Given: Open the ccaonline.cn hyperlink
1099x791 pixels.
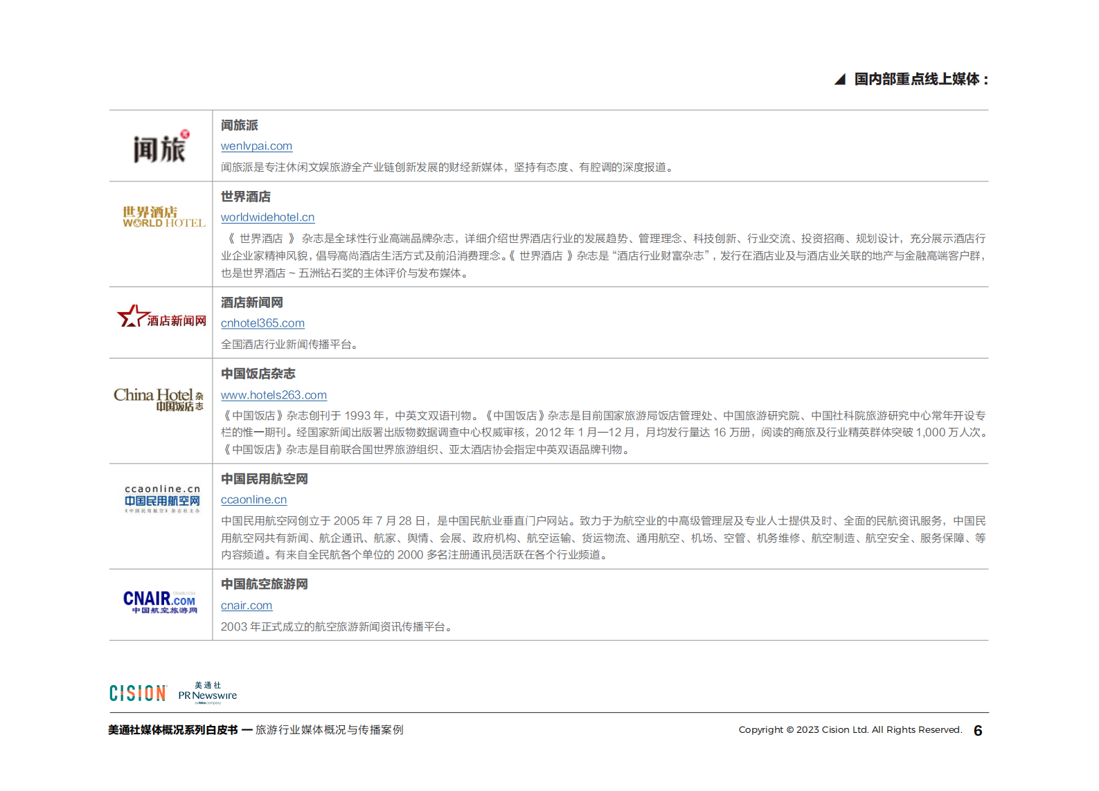Looking at the screenshot, I should click(253, 500).
